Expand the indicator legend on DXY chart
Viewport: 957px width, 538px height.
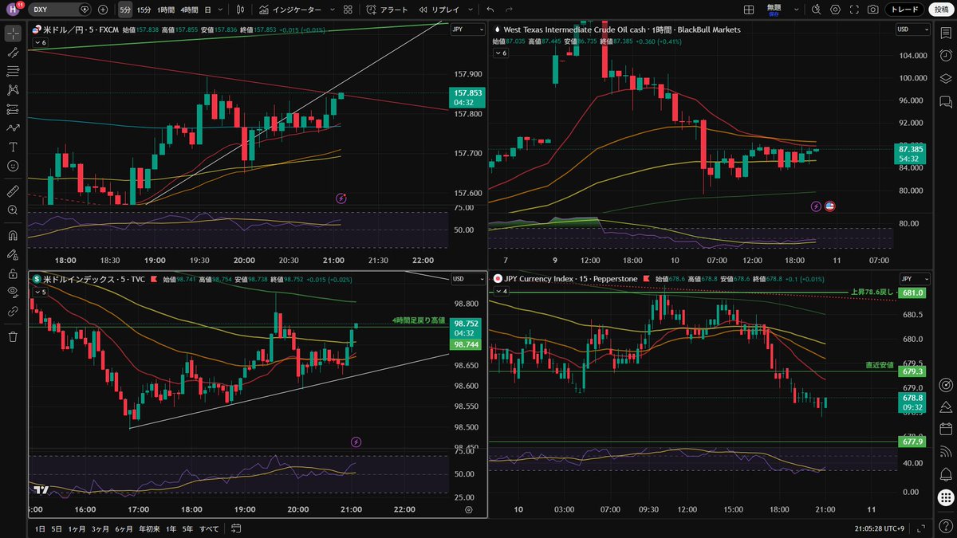click(x=40, y=292)
